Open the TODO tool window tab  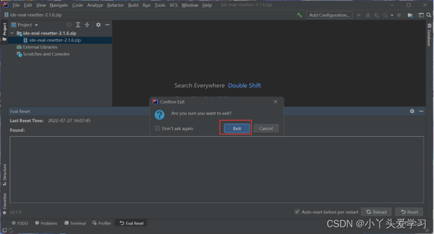point(20,223)
